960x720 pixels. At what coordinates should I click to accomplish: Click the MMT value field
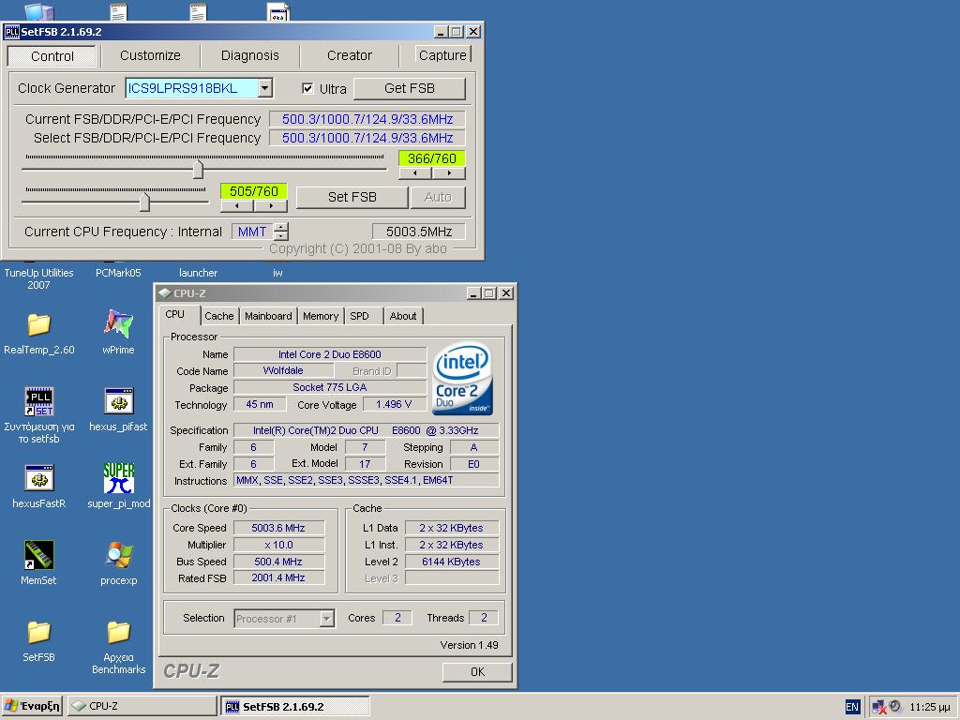coord(252,232)
